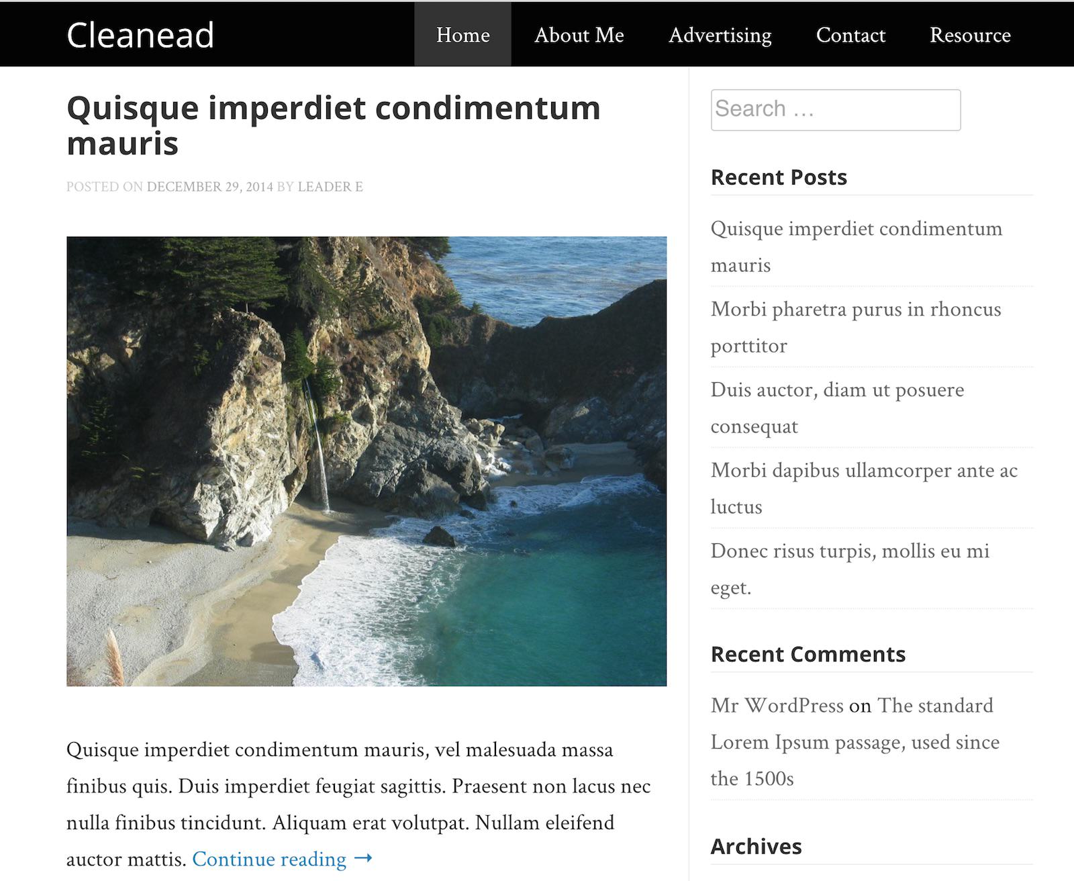Viewport: 1074px width, 881px height.
Task: Click the arrow after Continue reading
Action: 363,859
